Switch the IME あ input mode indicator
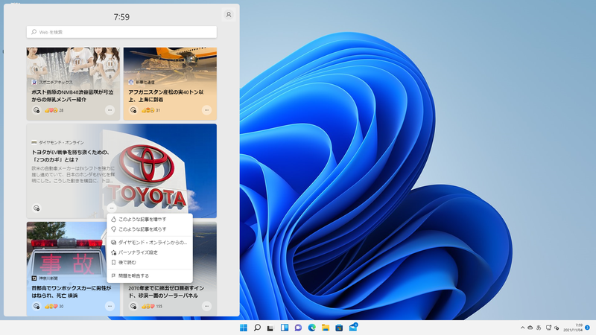This screenshot has height=335, width=596. pos(539,328)
